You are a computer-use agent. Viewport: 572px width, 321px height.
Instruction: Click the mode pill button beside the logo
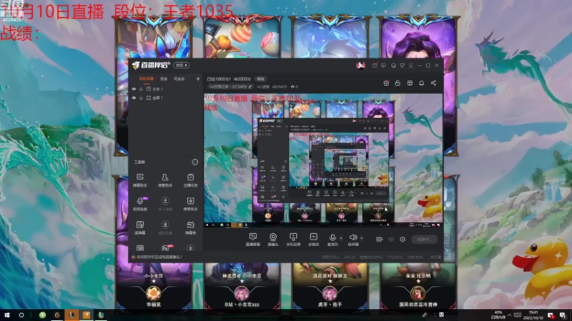point(182,65)
